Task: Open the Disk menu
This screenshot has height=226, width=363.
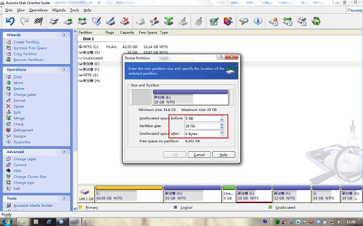Action: tap(9, 10)
